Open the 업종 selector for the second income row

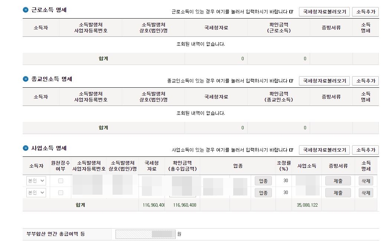pyautogui.click(x=263, y=192)
